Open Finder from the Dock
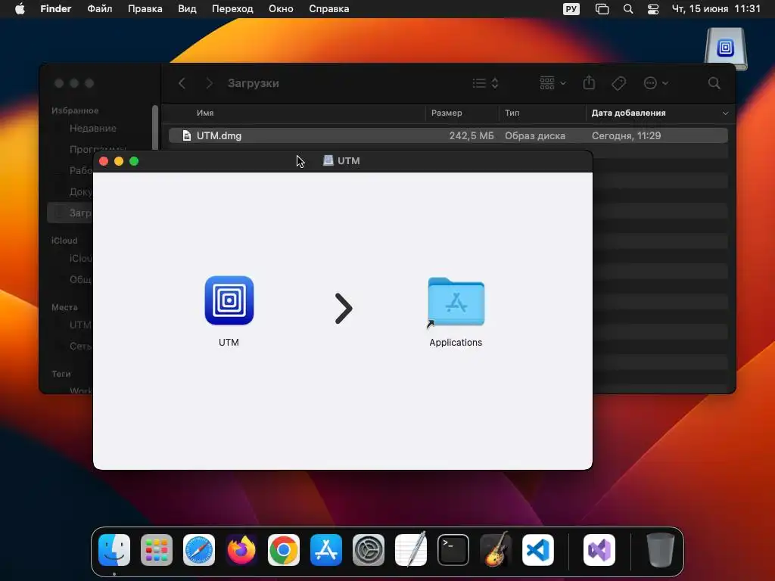Viewport: 775px width, 581px height. [114, 550]
